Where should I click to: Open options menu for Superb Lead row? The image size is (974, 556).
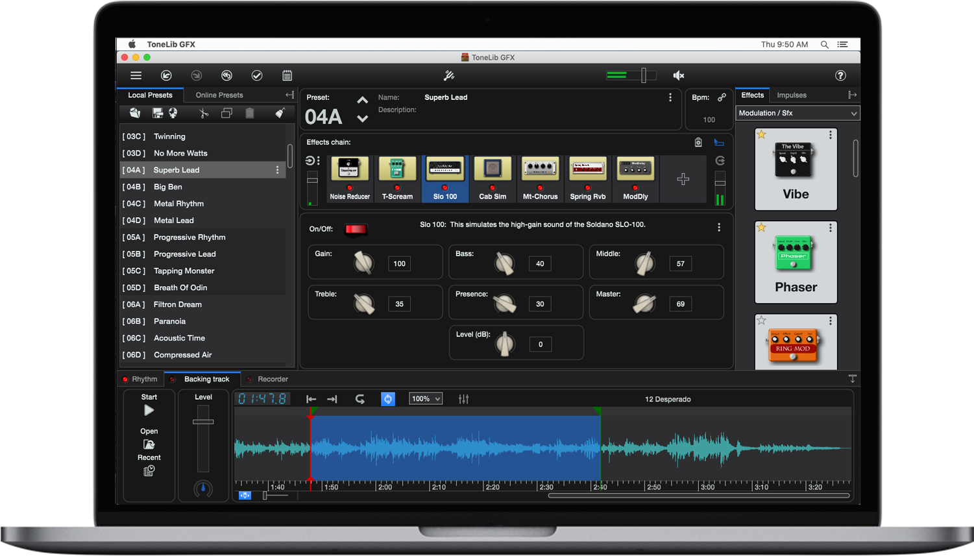278,170
